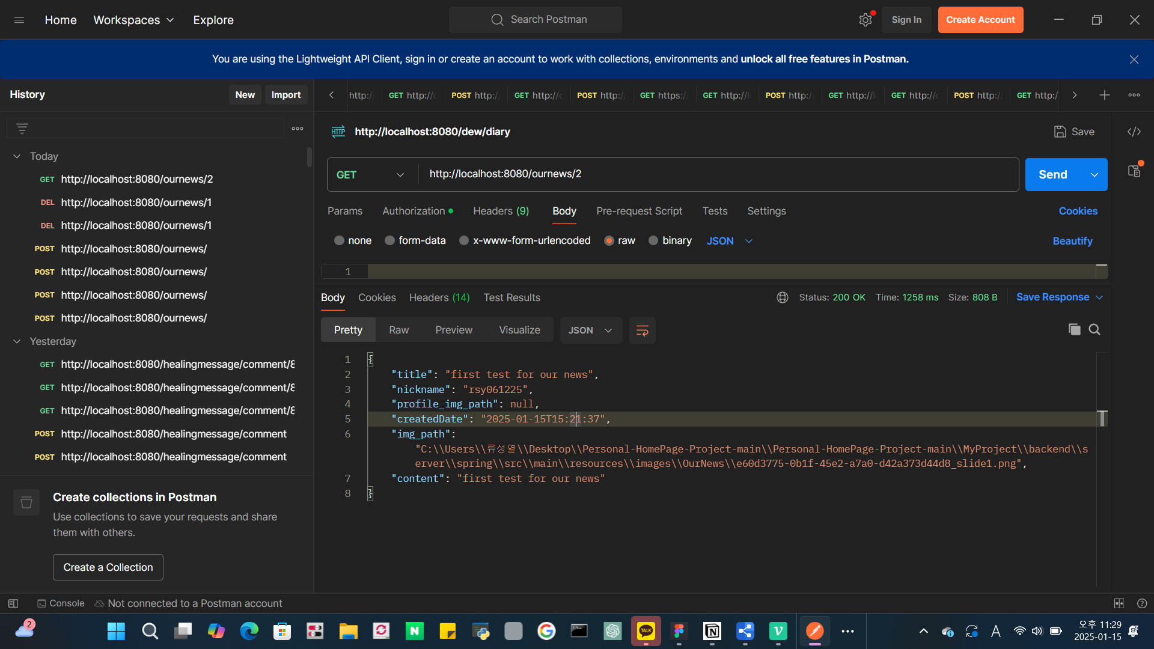Screen dimensions: 1154x649
Task: Show hidden system tray icons
Action: pos(924,631)
